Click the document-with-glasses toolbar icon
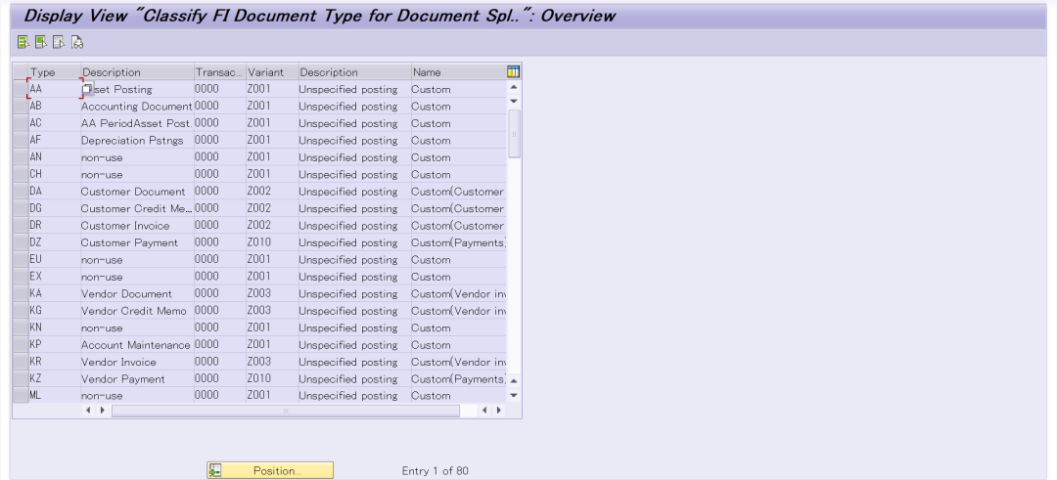 tap(77, 42)
